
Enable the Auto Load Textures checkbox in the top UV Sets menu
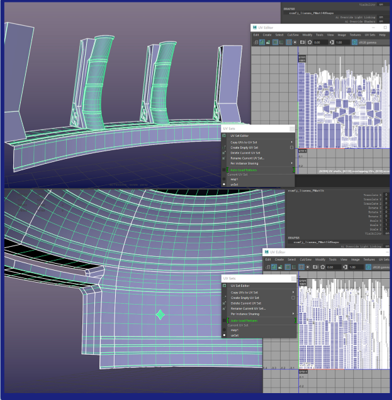tap(225, 170)
